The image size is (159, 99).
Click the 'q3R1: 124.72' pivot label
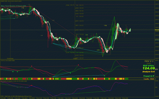[79, 21]
